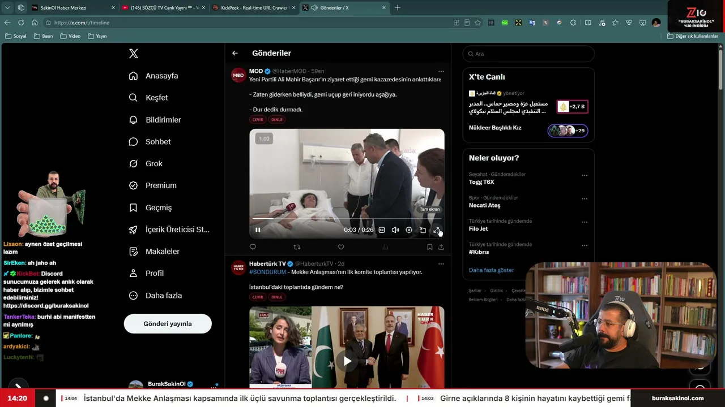Viewport: 725px width, 407px height.
Task: Open the +2,7 B live broadcast badge
Action: (x=572, y=106)
